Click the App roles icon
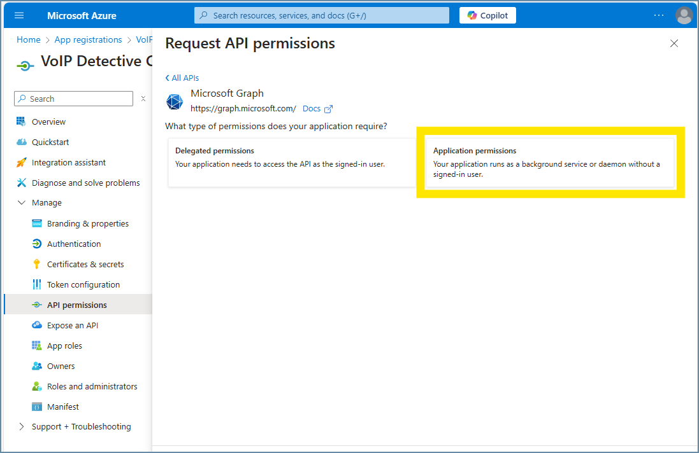The width and height of the screenshot is (699, 453). tap(37, 345)
